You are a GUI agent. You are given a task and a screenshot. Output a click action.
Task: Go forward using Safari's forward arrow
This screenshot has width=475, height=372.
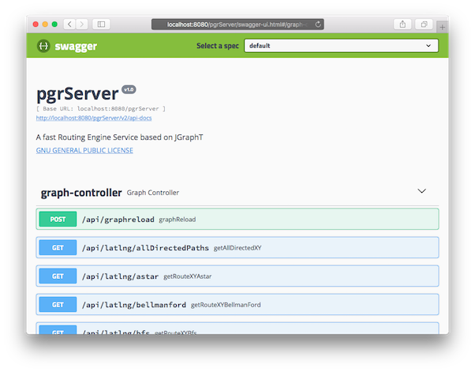click(82, 24)
